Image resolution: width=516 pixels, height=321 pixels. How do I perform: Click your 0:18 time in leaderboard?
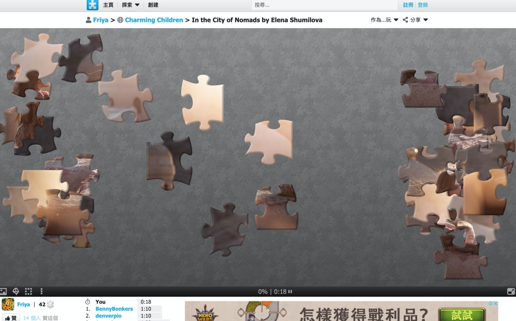tap(146, 302)
